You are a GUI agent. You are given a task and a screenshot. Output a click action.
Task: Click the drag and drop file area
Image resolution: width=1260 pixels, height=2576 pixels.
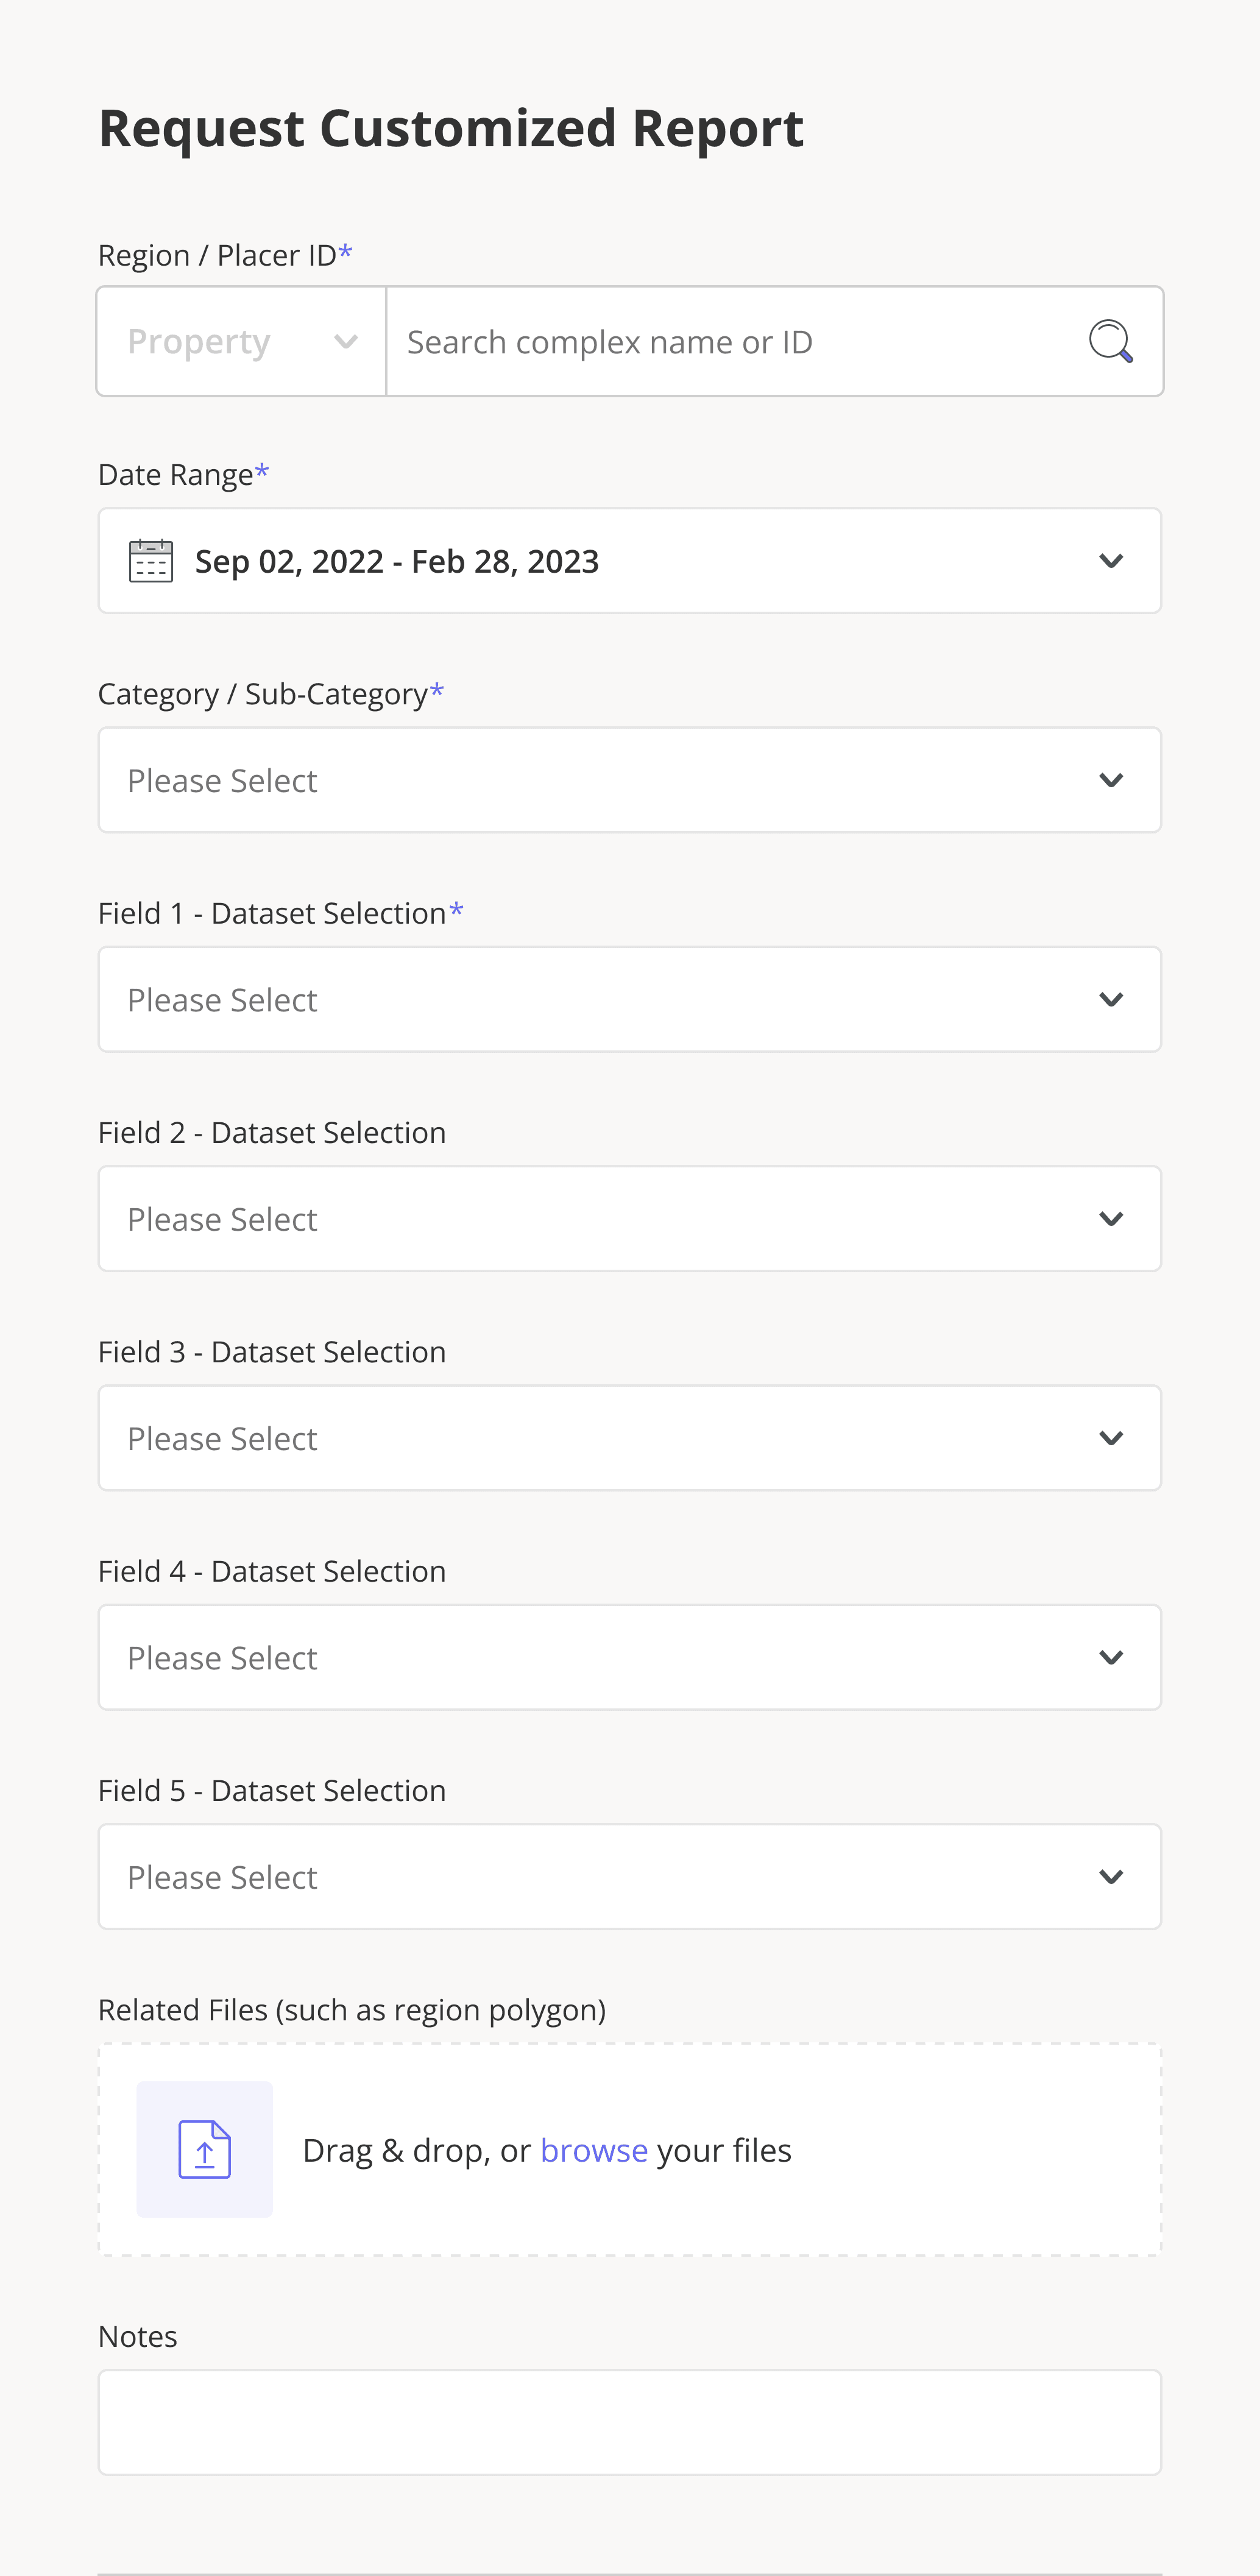[x=630, y=2149]
